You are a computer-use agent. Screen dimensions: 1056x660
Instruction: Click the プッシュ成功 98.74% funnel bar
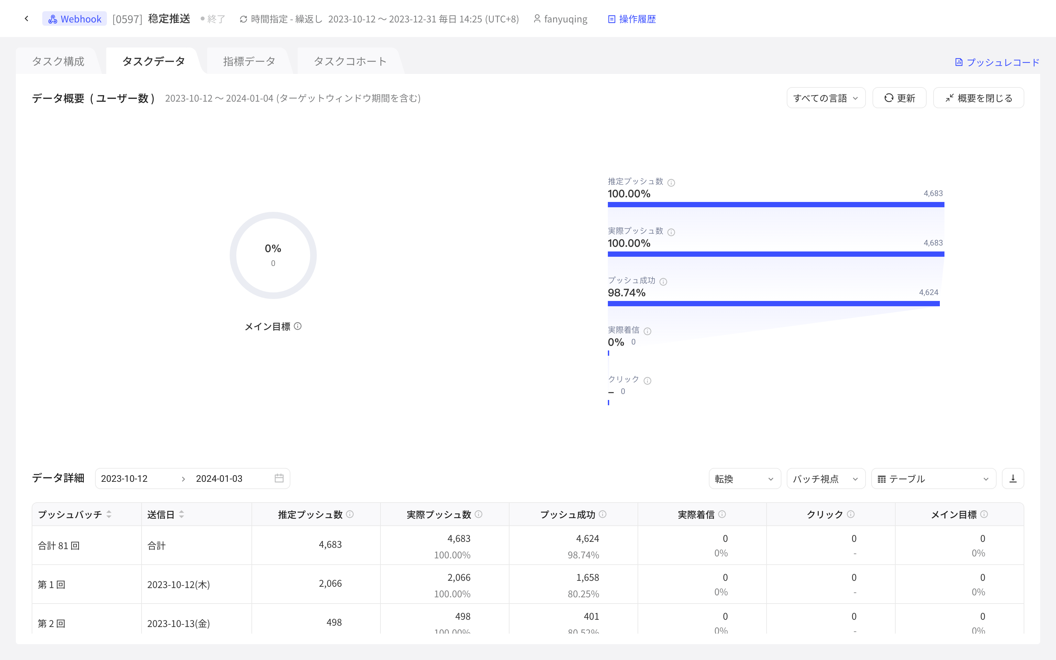774,303
